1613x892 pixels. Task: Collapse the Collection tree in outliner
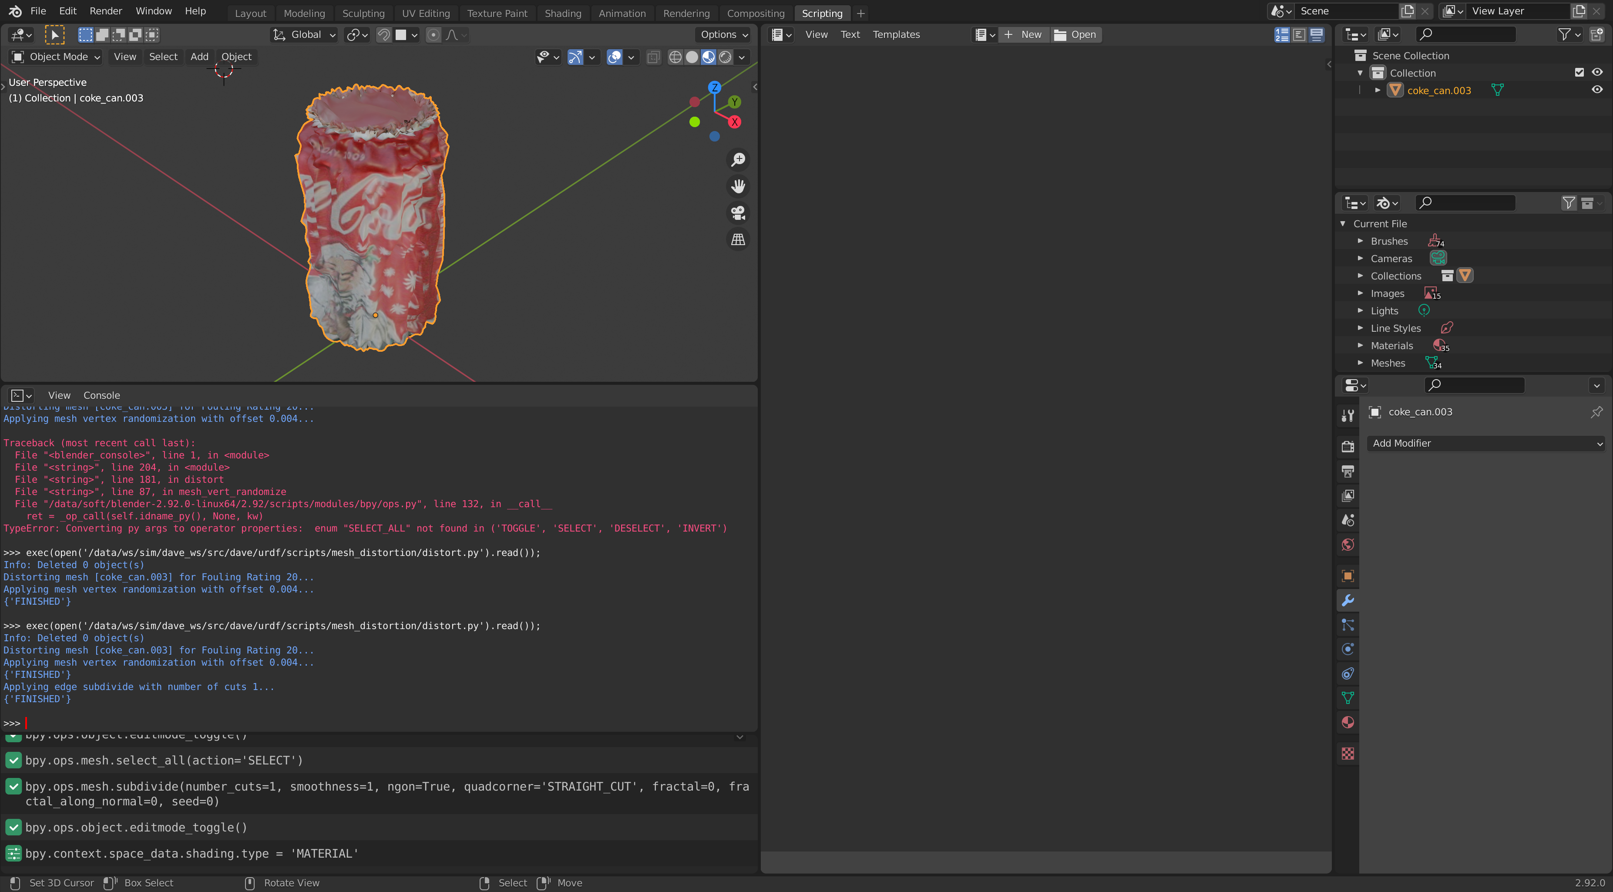coord(1360,73)
